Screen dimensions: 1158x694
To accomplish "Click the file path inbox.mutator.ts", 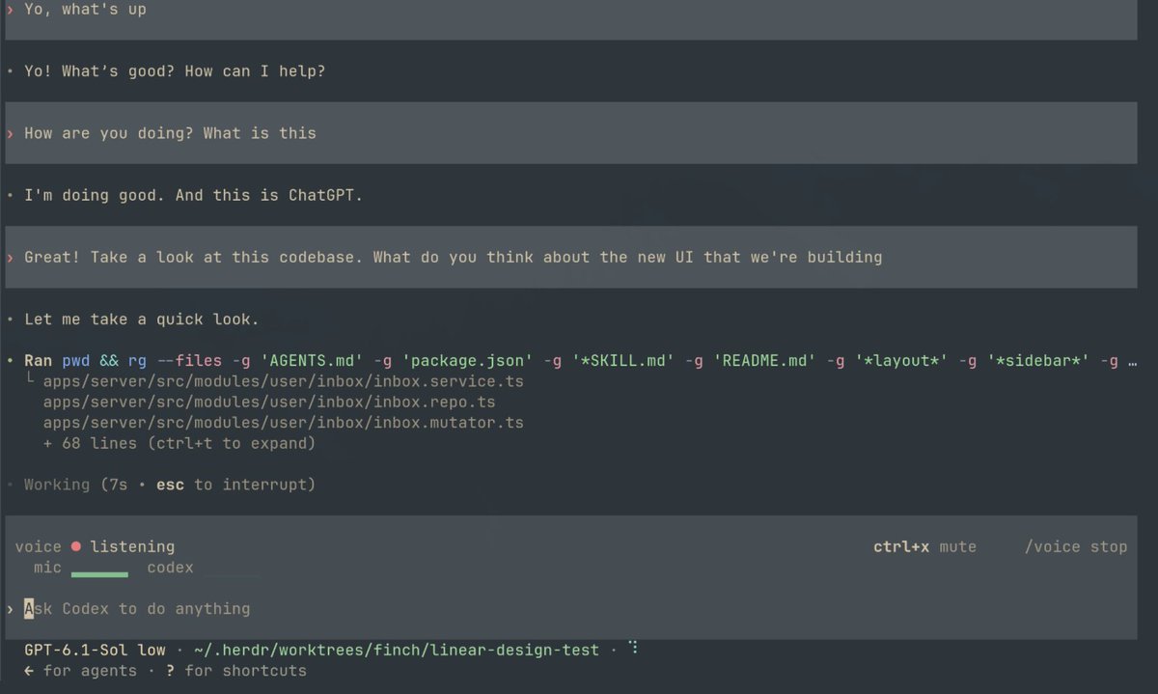I will click(284, 423).
